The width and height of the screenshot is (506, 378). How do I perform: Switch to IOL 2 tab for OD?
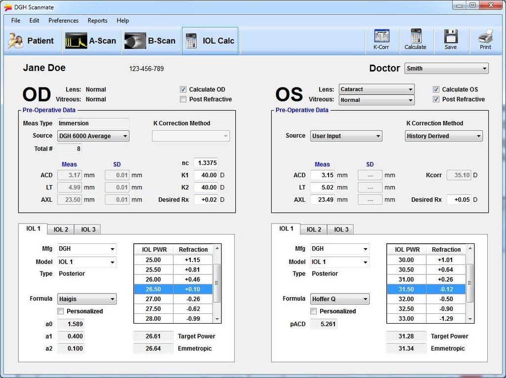tap(61, 229)
